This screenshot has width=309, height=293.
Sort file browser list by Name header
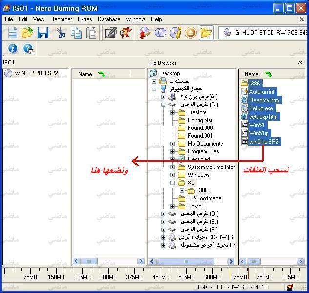pyautogui.click(x=251, y=74)
